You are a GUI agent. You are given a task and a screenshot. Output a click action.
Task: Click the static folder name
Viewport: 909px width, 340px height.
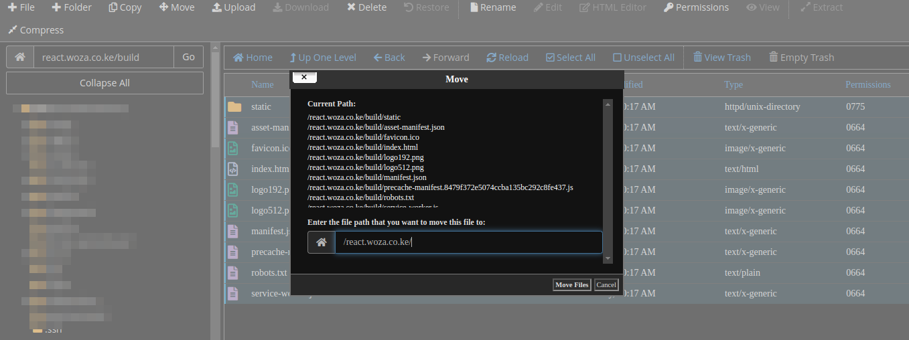coord(261,106)
